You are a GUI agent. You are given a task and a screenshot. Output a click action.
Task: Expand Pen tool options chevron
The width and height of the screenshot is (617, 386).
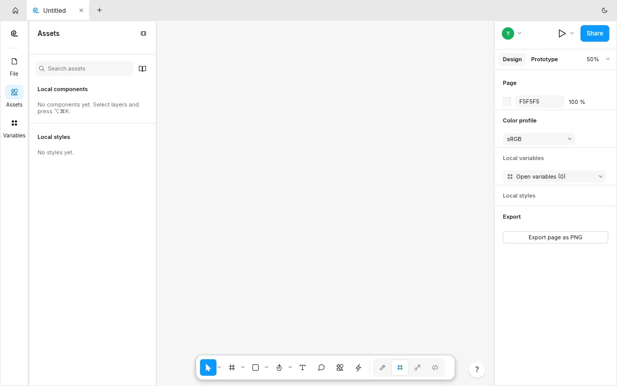tap(290, 367)
